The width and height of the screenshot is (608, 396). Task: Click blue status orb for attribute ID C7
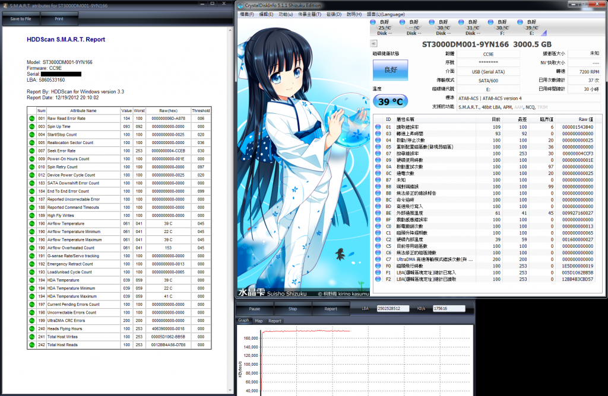[x=378, y=259]
